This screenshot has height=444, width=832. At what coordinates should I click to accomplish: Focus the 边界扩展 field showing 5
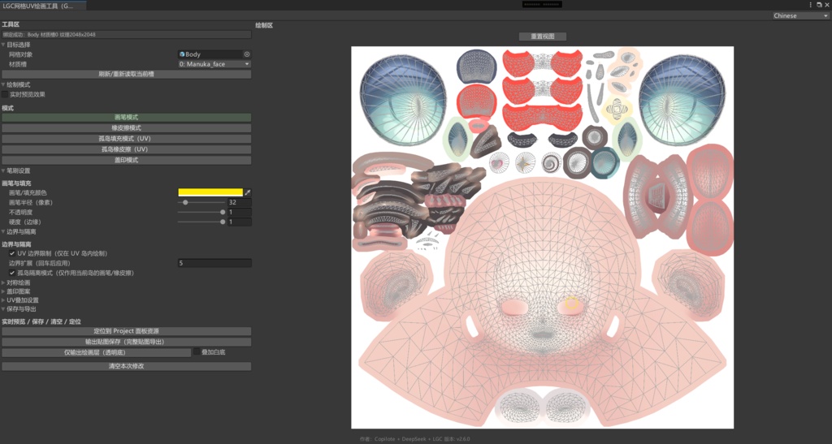(214, 263)
